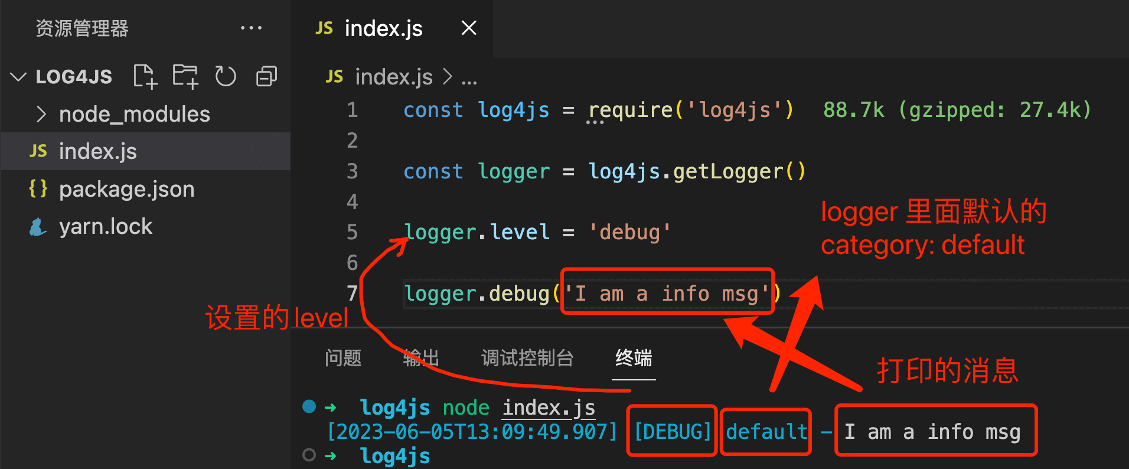Image resolution: width=1129 pixels, height=469 pixels.
Task: Click the New File icon in LOG4JS header
Action: (145, 76)
